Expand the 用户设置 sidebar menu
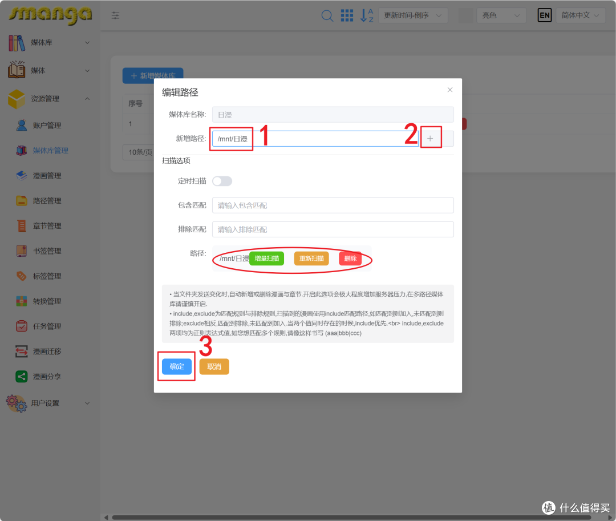The width and height of the screenshot is (616, 521). [x=50, y=403]
